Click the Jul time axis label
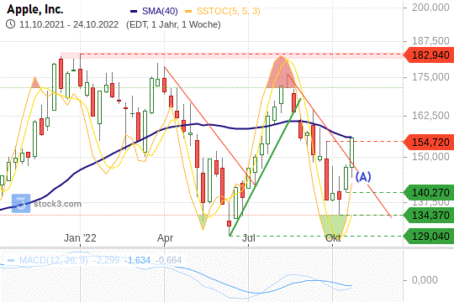The image size is (454, 302). [248, 238]
